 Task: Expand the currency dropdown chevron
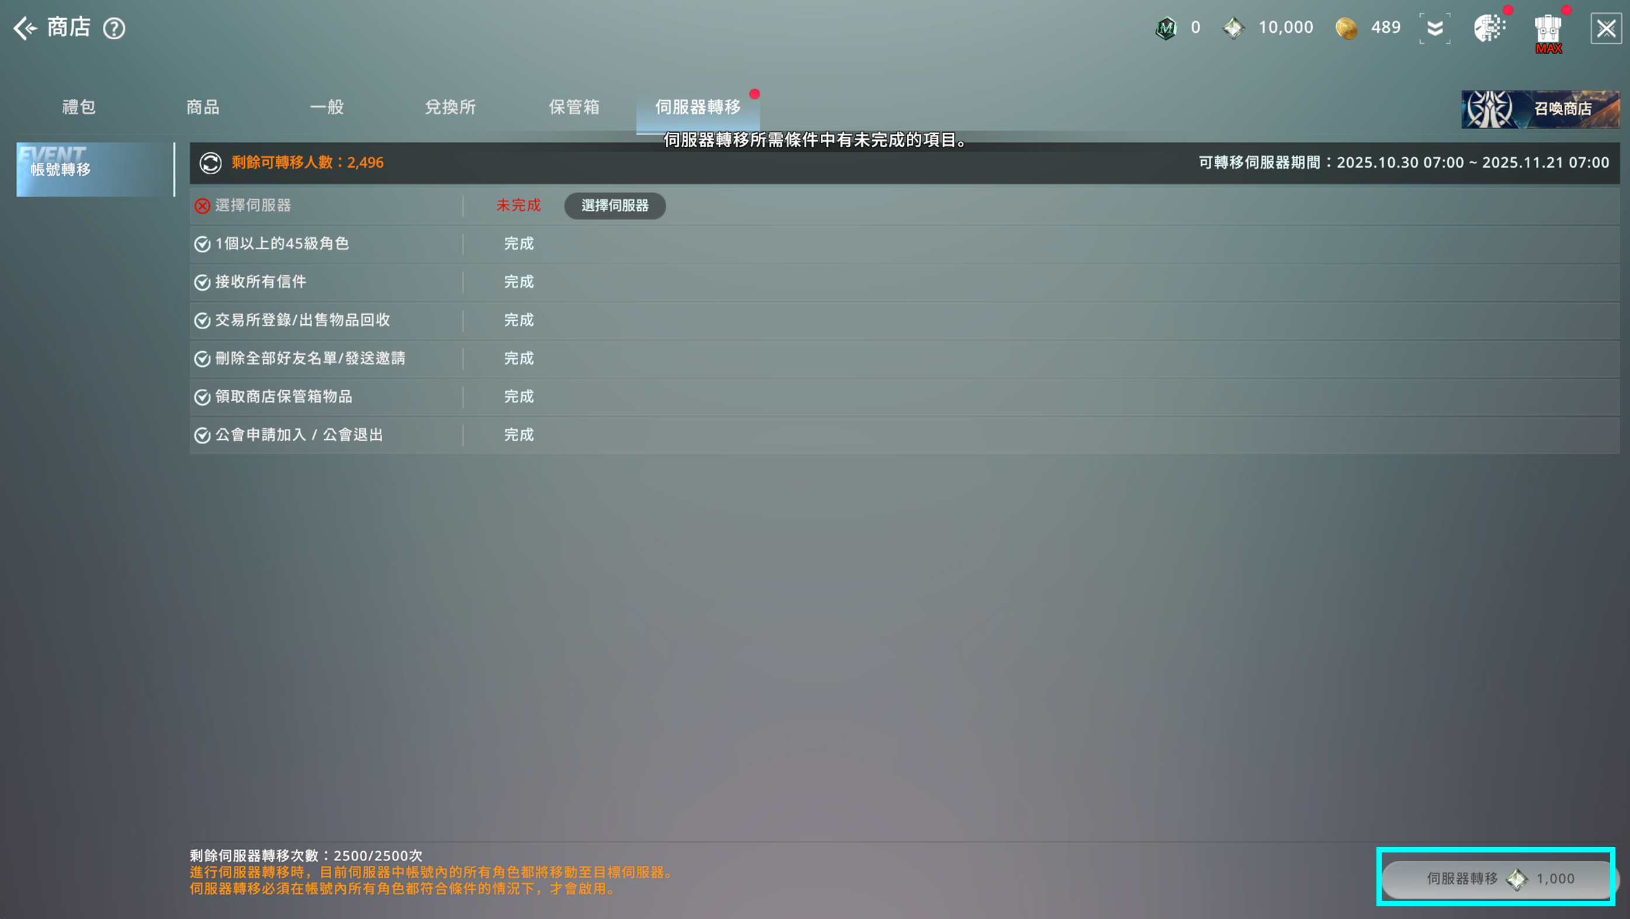[1434, 28]
